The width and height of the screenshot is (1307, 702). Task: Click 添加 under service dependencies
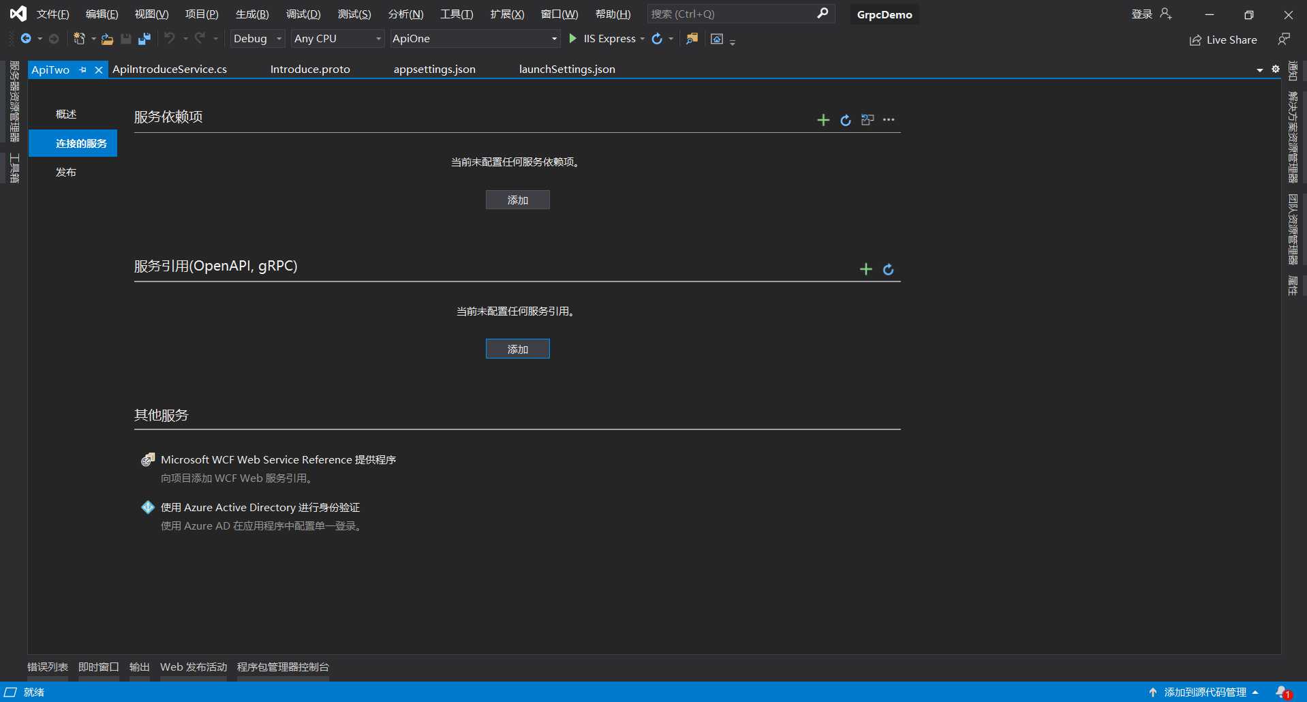(x=518, y=200)
